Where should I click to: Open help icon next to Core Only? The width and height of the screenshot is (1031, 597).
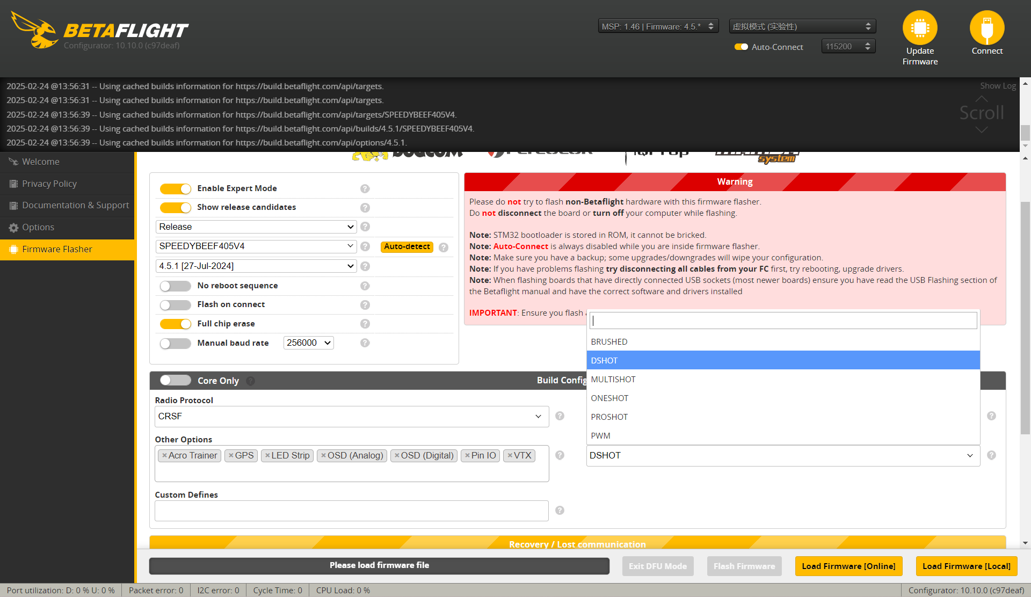click(x=251, y=381)
